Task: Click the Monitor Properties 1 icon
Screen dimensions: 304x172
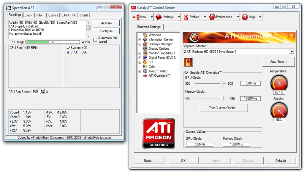Action: [145, 53]
